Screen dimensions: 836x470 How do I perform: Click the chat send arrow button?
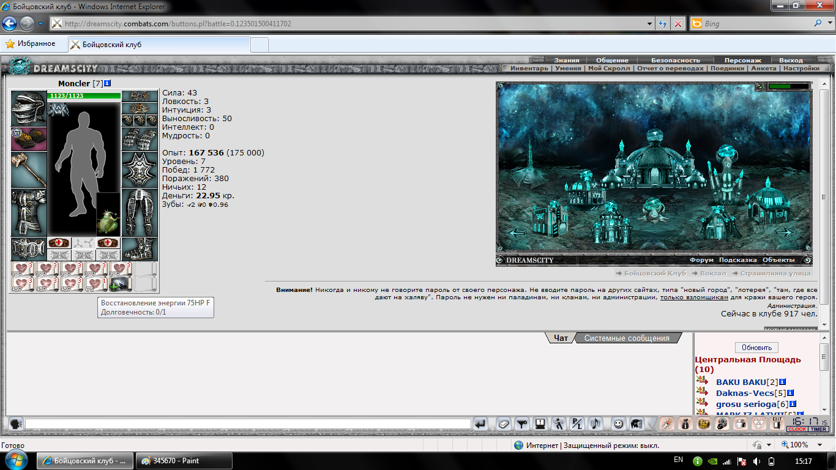pos(480,423)
